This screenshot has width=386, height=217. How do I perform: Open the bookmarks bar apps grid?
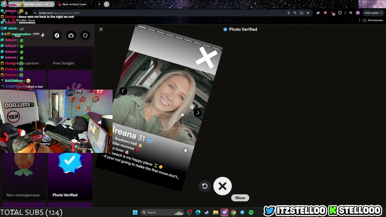coord(4,20)
